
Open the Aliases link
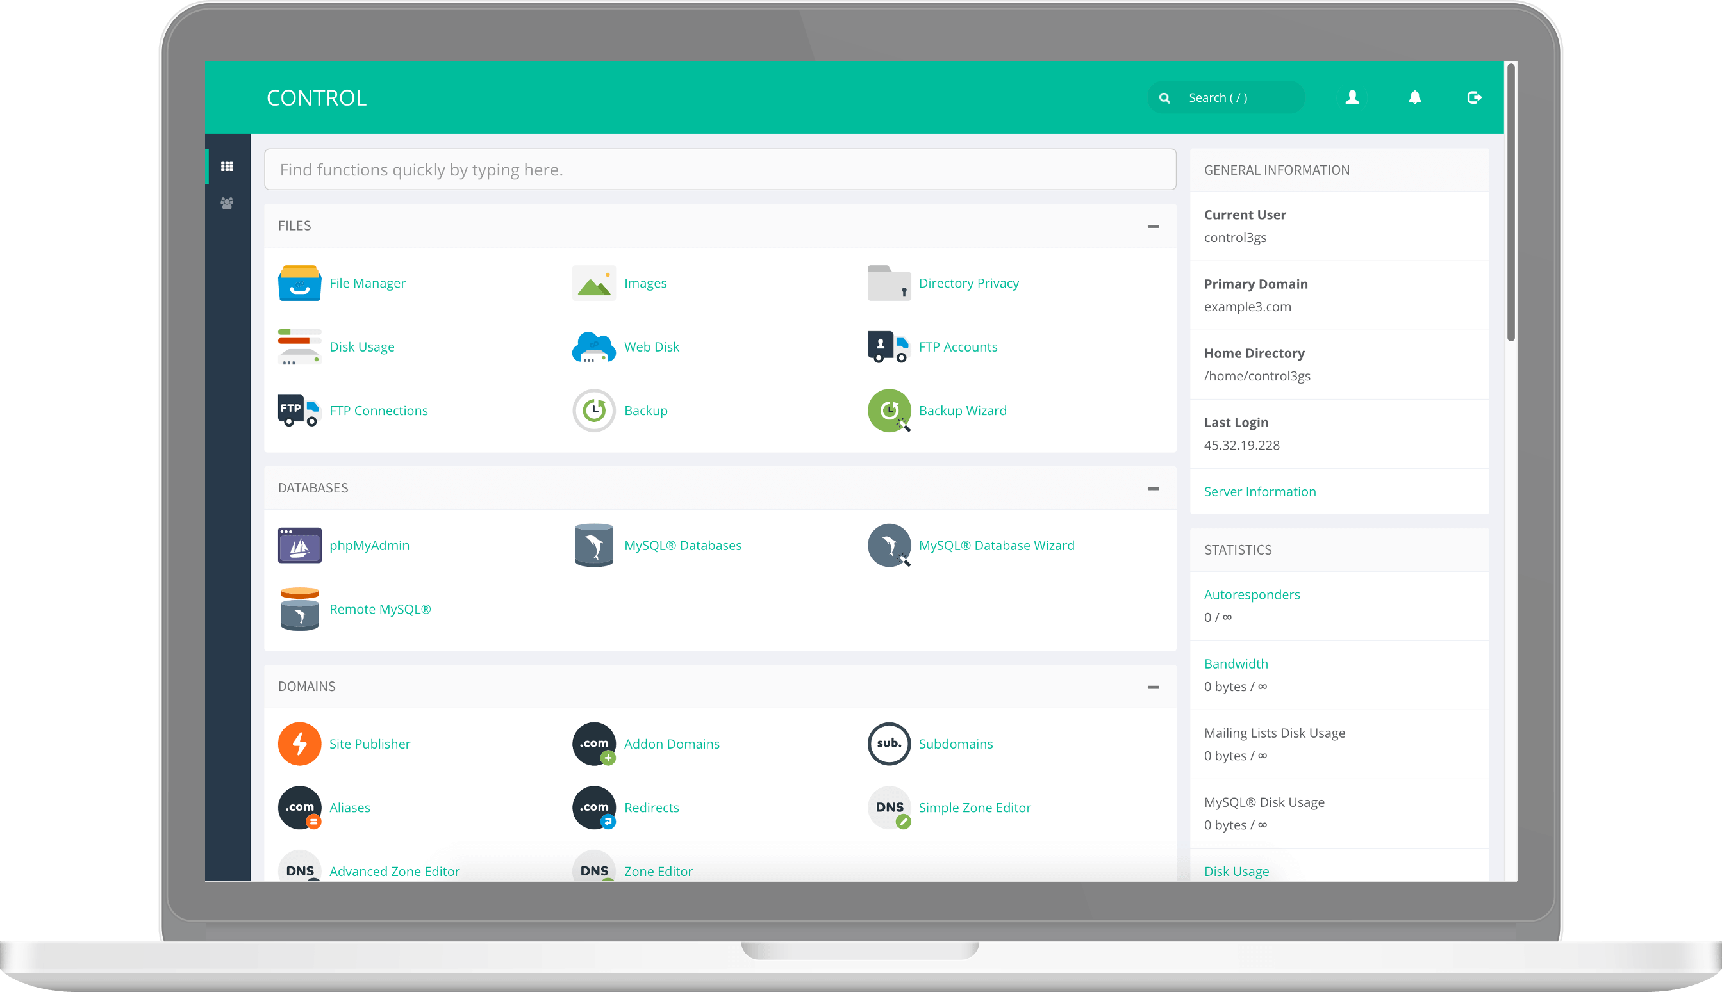pos(350,808)
